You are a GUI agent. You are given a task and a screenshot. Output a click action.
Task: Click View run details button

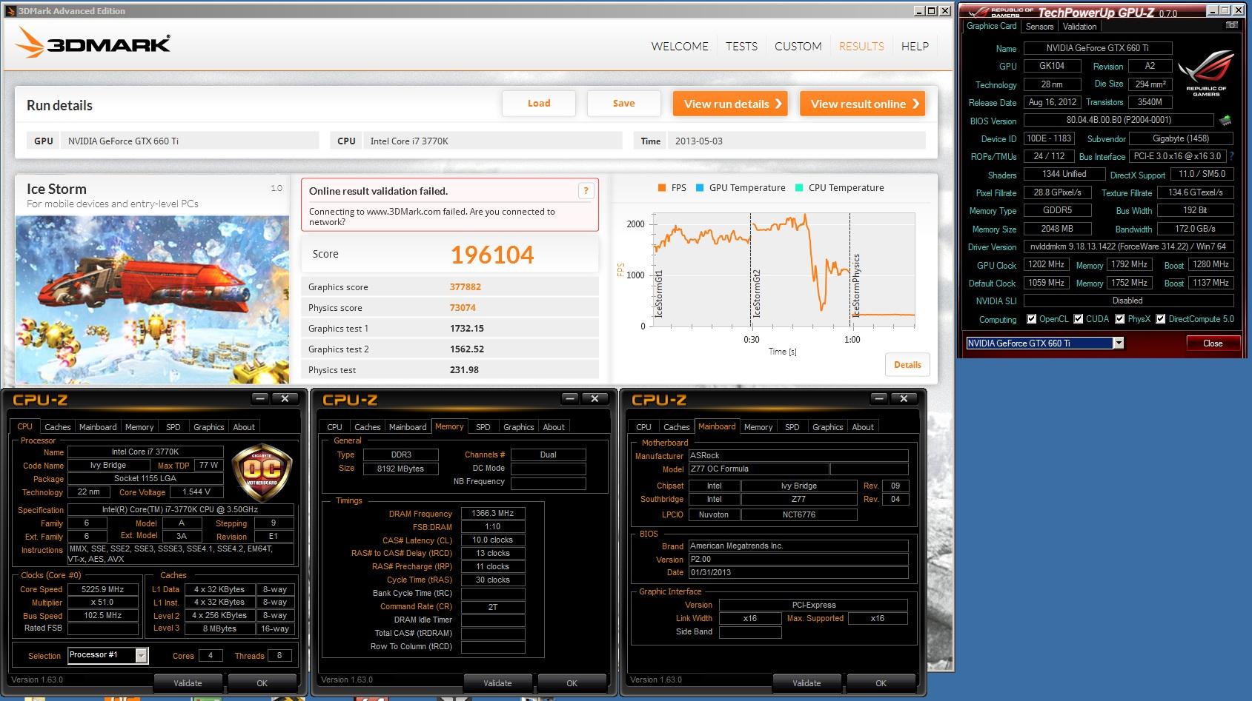pos(730,104)
